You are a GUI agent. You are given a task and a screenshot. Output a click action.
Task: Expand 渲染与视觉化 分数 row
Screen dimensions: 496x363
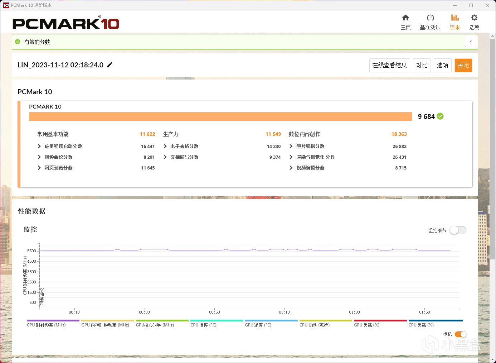click(291, 157)
